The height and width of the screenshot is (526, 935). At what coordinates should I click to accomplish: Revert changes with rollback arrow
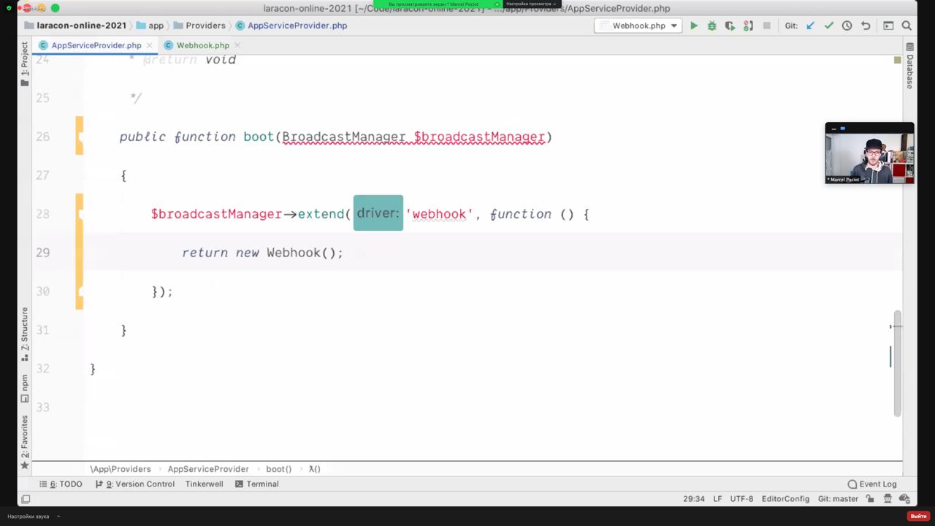click(866, 26)
